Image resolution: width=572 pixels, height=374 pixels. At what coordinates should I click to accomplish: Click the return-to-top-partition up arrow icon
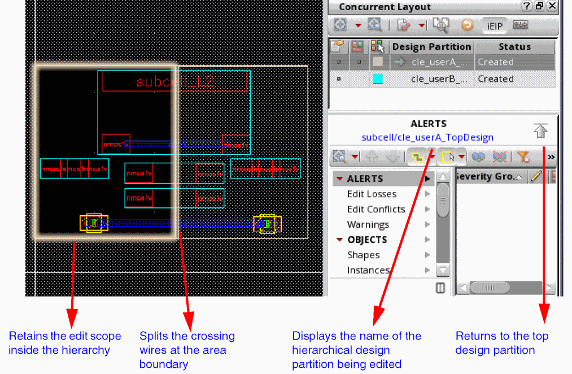click(540, 131)
